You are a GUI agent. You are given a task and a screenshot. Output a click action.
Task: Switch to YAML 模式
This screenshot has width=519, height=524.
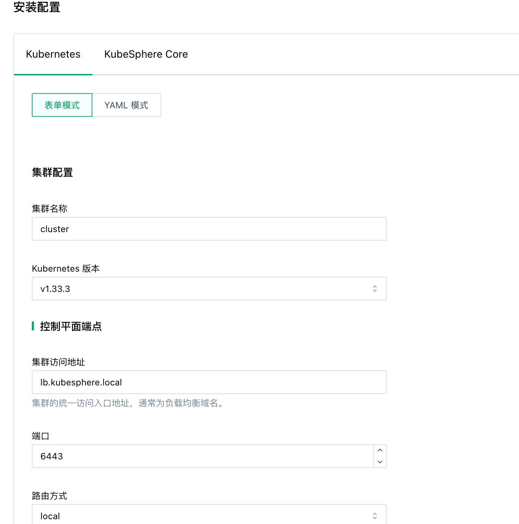126,105
